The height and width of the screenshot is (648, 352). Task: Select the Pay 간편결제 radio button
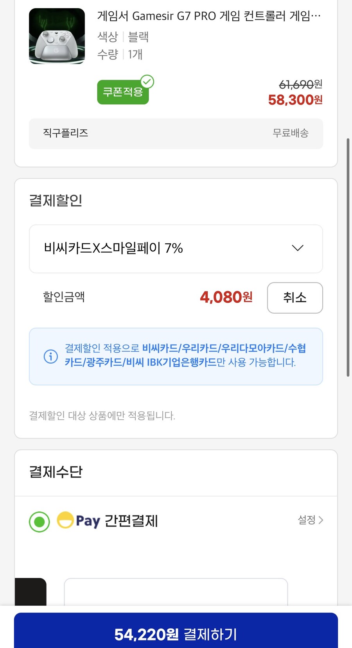coord(39,522)
